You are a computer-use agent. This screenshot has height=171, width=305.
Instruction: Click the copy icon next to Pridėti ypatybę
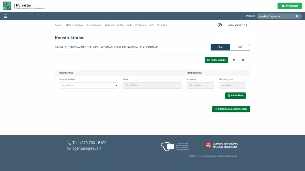coord(234,60)
